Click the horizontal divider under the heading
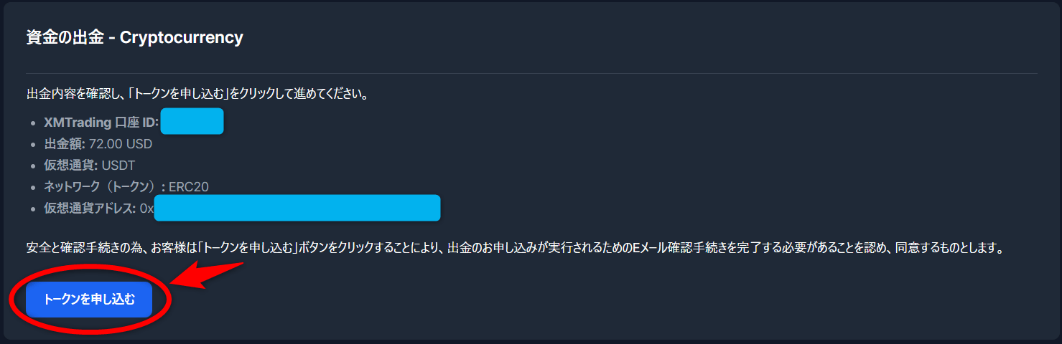 tap(531, 73)
